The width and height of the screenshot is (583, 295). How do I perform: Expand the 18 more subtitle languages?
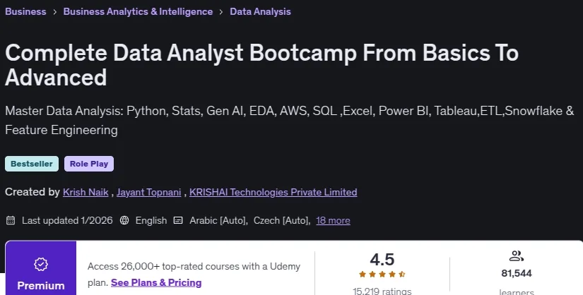333,220
